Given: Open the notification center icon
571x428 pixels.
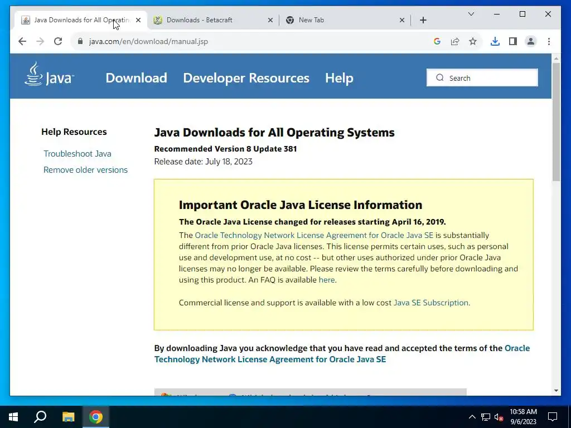Looking at the screenshot, I should click(x=553, y=417).
